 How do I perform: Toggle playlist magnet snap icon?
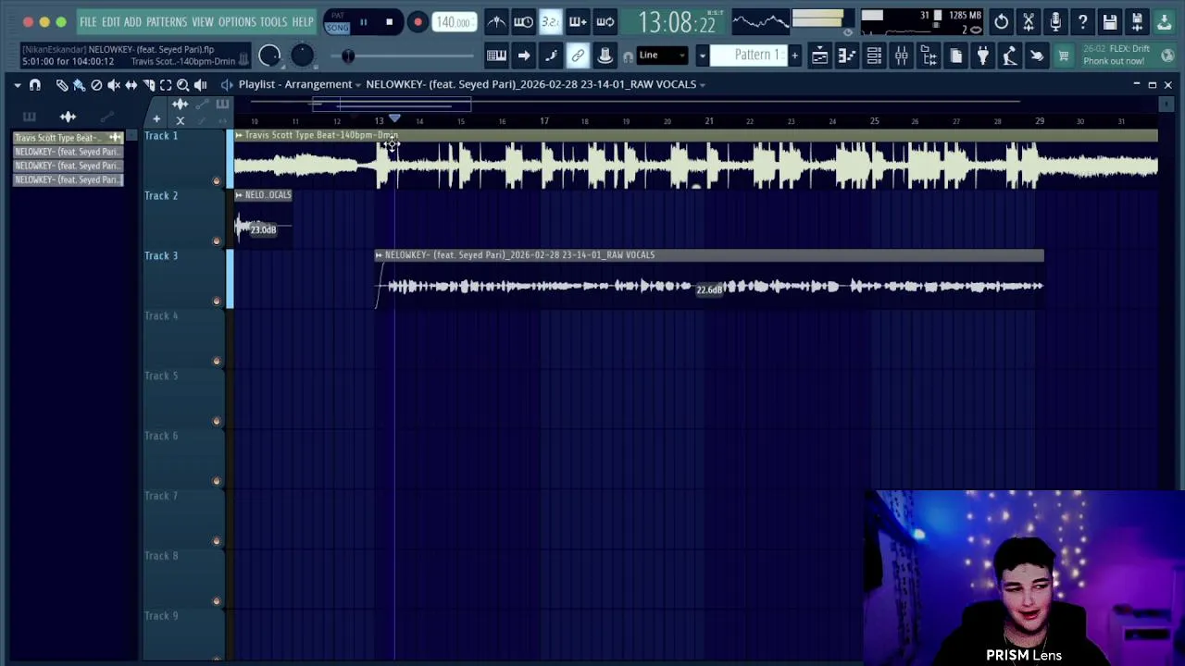35,85
